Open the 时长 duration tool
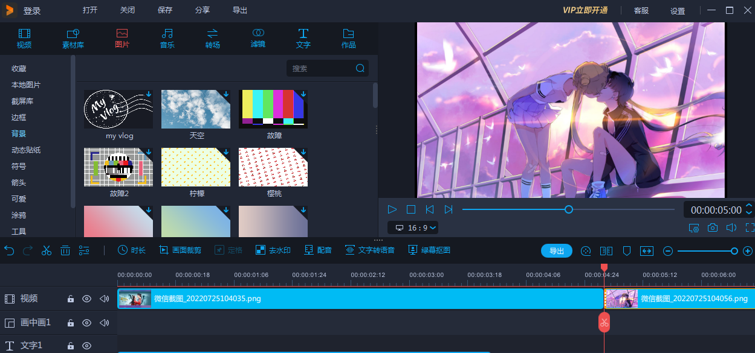The image size is (755, 353). (x=131, y=250)
